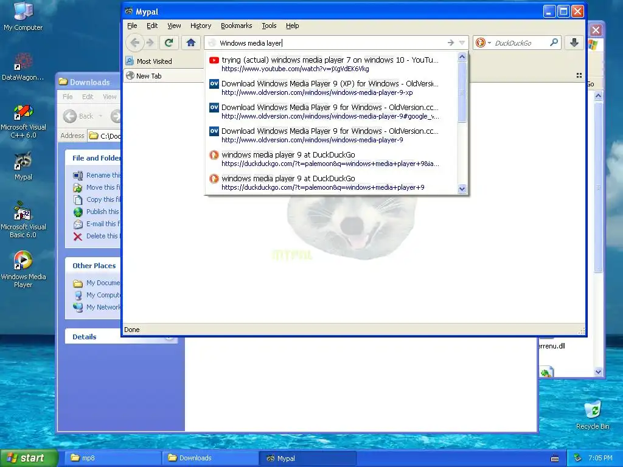Select the New Tab tab
The width and height of the screenshot is (623, 467).
[x=164, y=76]
